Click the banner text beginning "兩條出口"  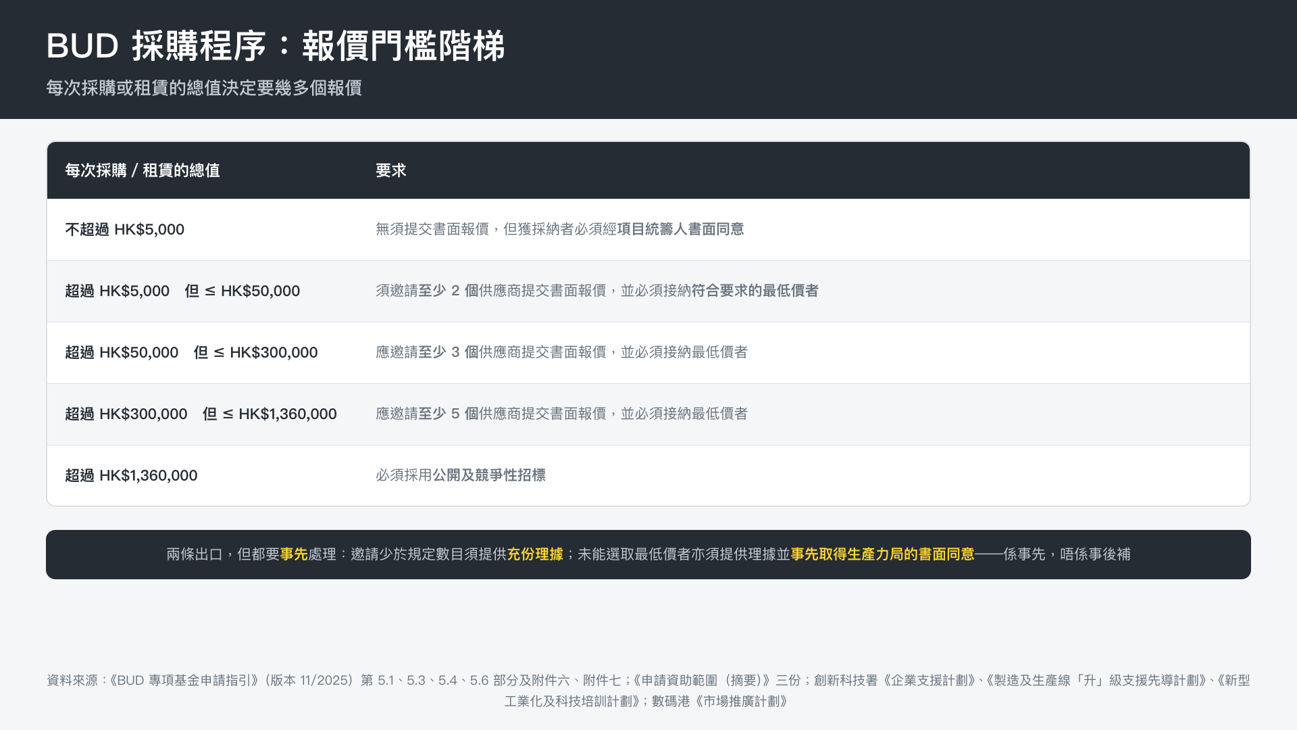648,554
